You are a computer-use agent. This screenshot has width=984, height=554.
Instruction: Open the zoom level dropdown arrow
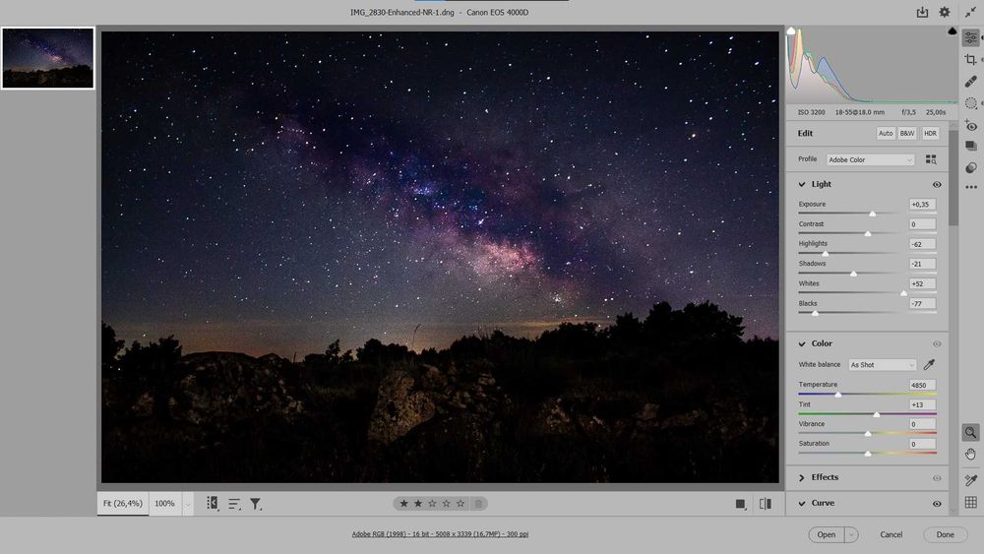coord(187,504)
